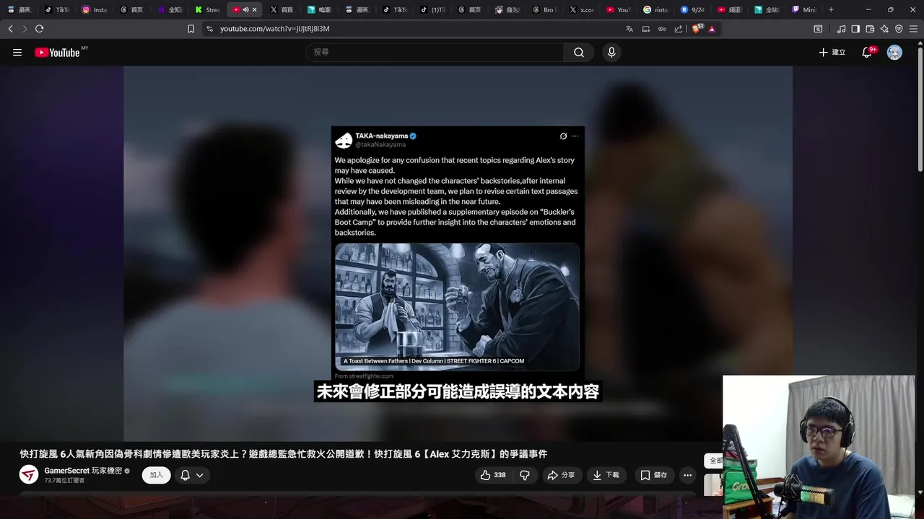Share this page via address bar share icon
The height and width of the screenshot is (519, 924).
pyautogui.click(x=679, y=29)
